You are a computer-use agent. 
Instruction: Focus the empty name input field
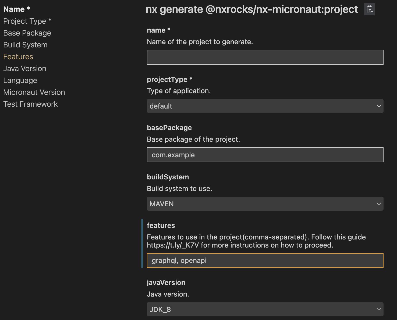coord(265,57)
